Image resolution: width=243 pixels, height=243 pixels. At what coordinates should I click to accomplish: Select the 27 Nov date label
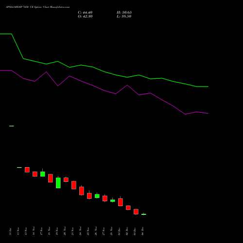point(104,231)
